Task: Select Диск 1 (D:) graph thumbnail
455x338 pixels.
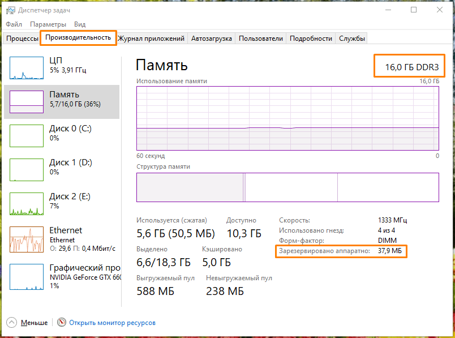Action: coord(27,170)
